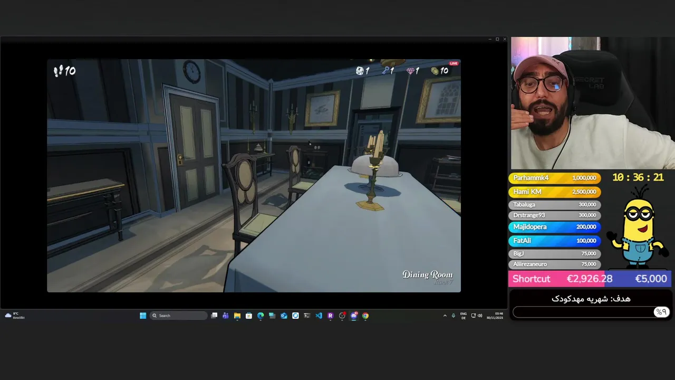675x380 pixels.
Task: Click the blue key counter icon
Action: 385,71
